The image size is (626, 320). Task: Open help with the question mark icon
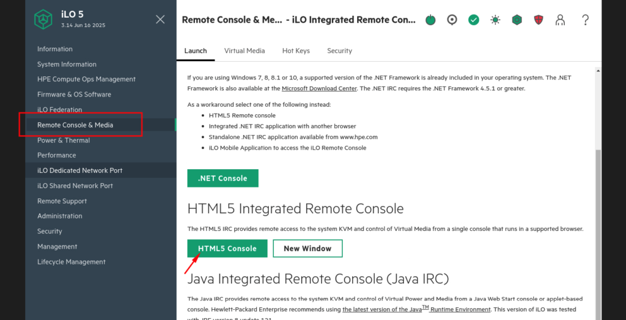585,20
